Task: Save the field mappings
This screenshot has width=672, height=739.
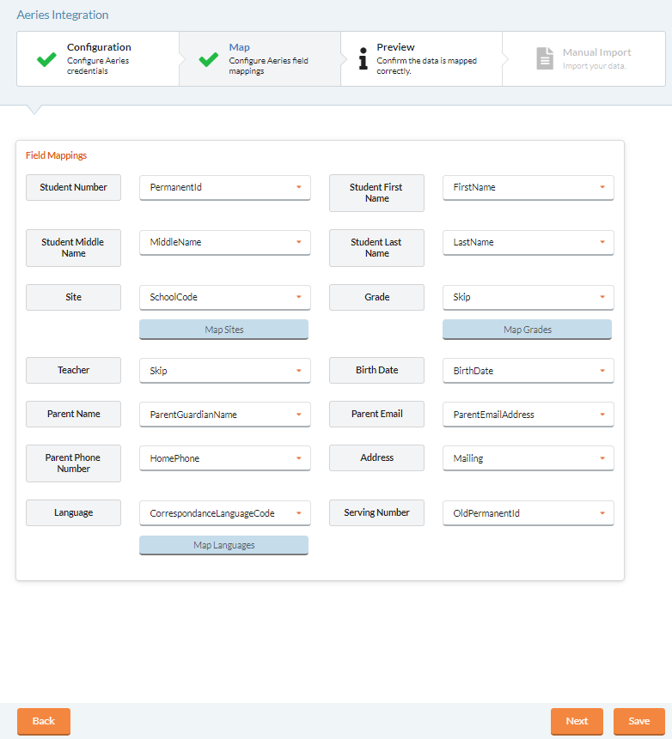Action: click(x=639, y=721)
